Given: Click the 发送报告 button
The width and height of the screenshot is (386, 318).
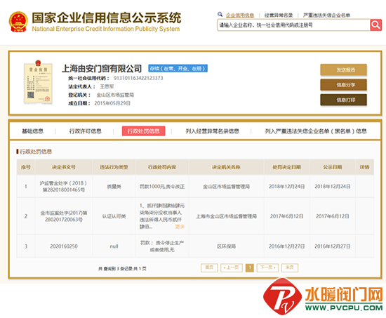Looking at the screenshot, I should click(343, 69).
